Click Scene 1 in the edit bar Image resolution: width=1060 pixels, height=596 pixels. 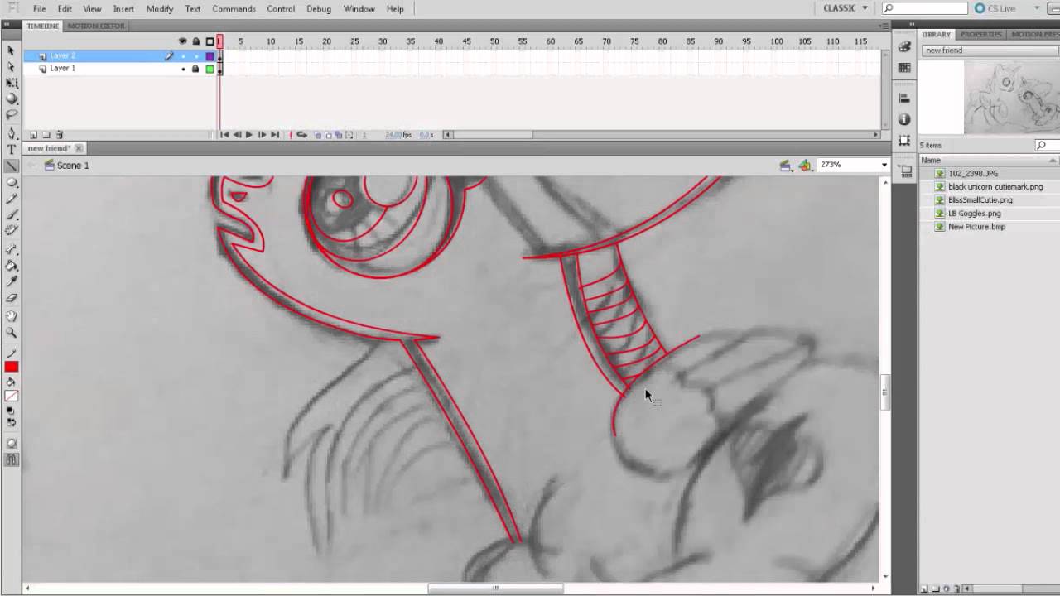tap(66, 166)
